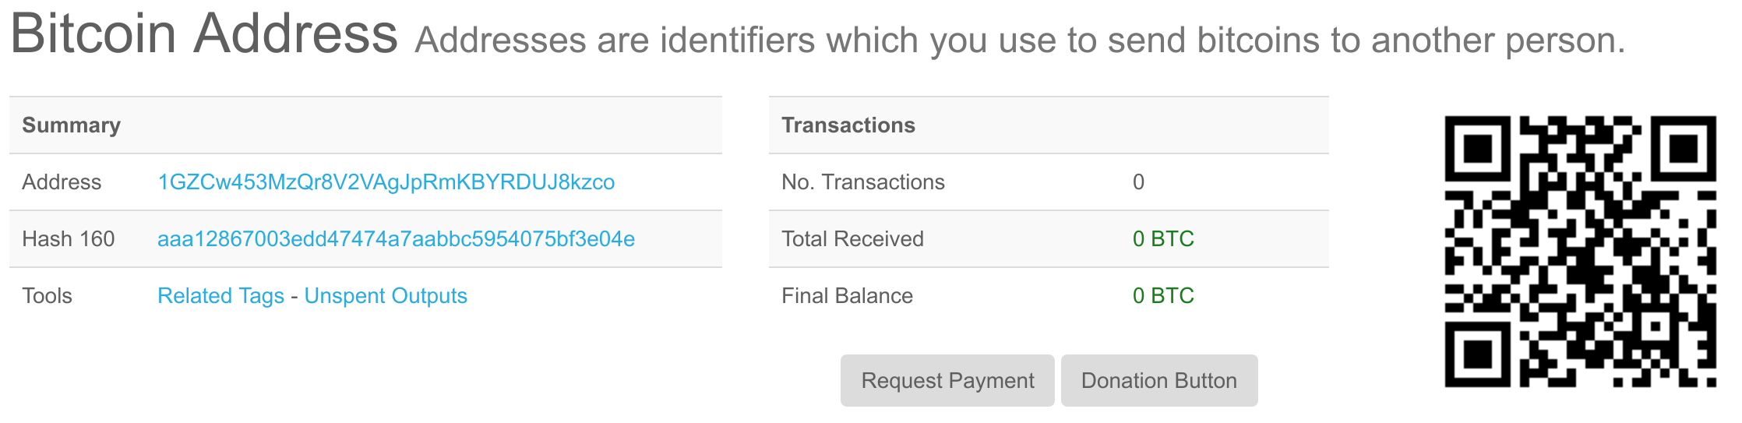Click the Summary table header
Viewport: 1742px width, 423px height.
tap(72, 125)
